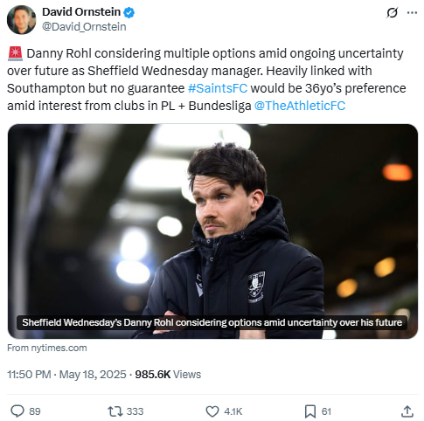Open the @David_Ornstein handle

tap(84, 27)
